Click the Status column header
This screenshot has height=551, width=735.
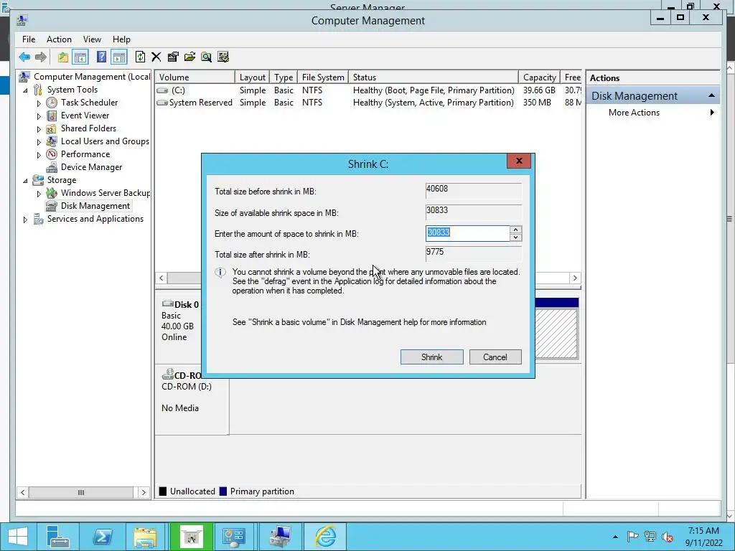click(434, 77)
